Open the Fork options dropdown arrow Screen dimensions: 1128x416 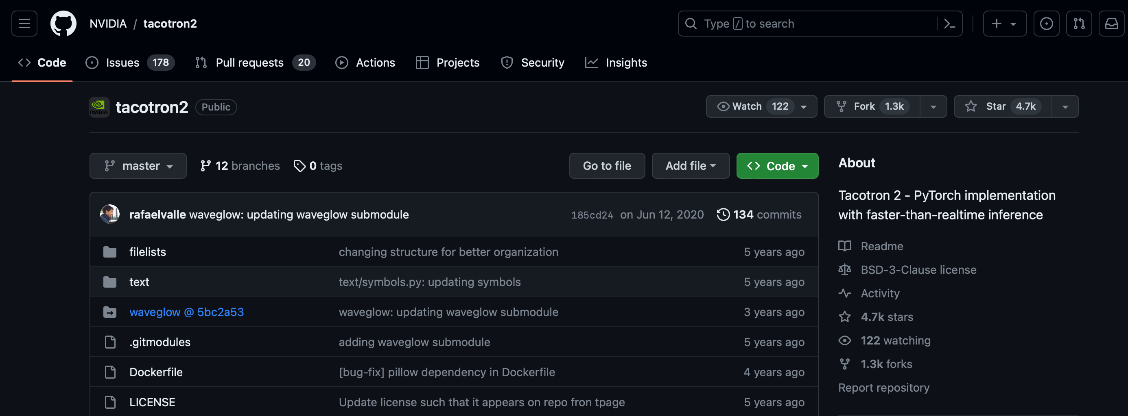point(933,106)
